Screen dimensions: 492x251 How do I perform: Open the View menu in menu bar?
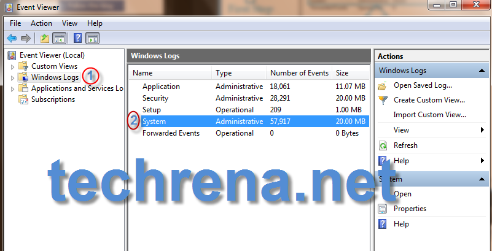click(69, 23)
